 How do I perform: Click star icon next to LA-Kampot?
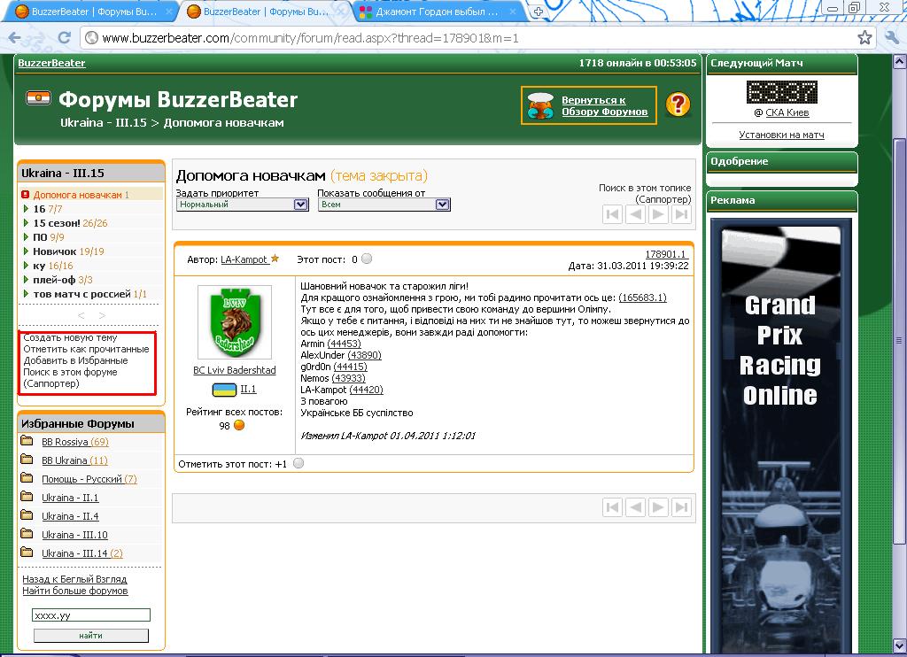275,259
